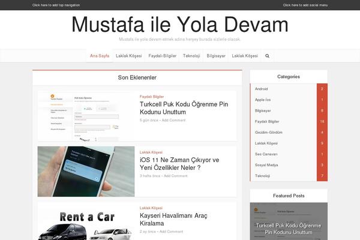Click 'Click here to add social menu'
Viewport: 360px width, 240px height.
point(305,5)
